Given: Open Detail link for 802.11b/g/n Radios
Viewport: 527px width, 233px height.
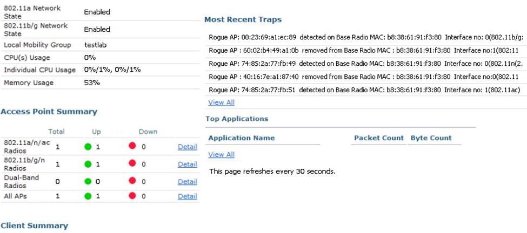Looking at the screenshot, I should [x=187, y=164].
